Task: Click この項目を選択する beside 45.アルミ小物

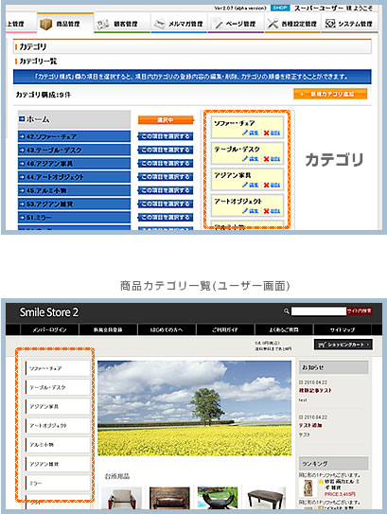Action: click(x=166, y=190)
